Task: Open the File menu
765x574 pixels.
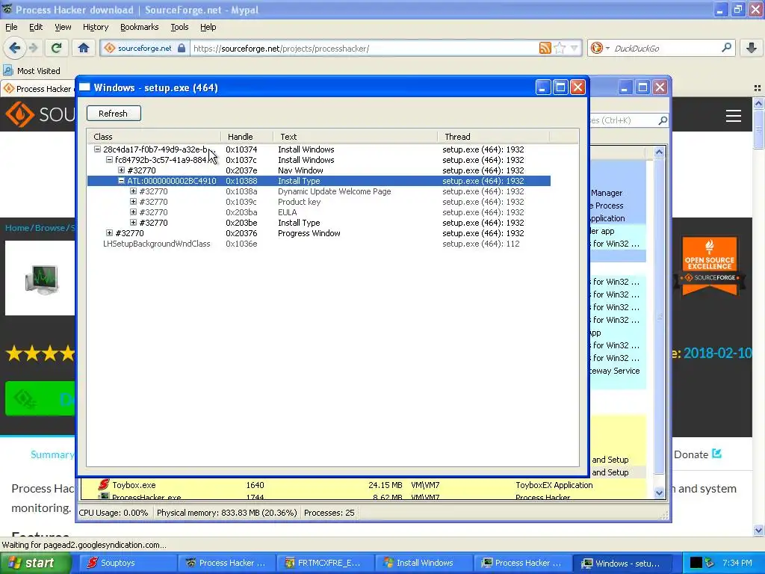Action: click(x=11, y=27)
